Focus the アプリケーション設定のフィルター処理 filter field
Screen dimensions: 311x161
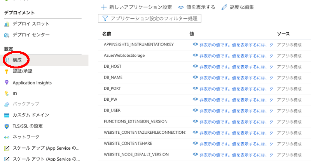tap(150, 18)
